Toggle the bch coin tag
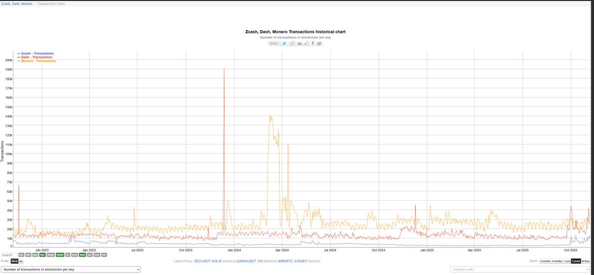 click(75, 255)
